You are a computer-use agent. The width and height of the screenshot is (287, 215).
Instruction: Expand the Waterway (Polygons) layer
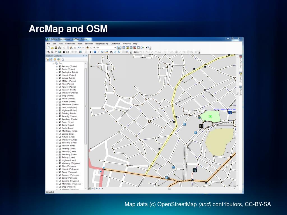[x=57, y=163]
